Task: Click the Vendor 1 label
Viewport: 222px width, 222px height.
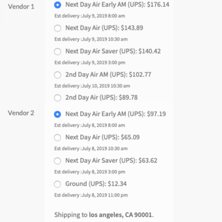Action: pyautogui.click(x=21, y=7)
